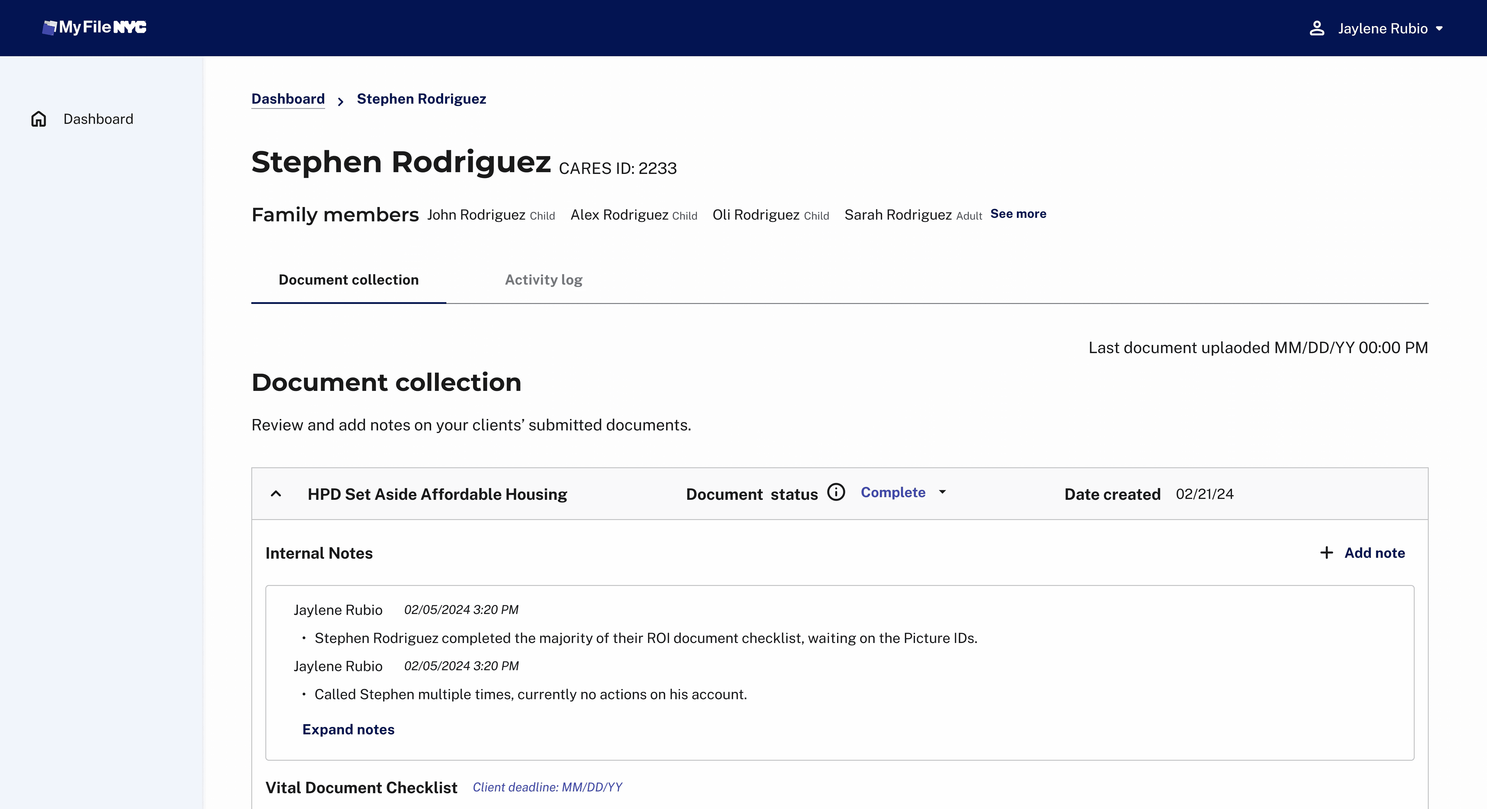Click Stephen Rodriguez breadcrumb link

pyautogui.click(x=421, y=99)
